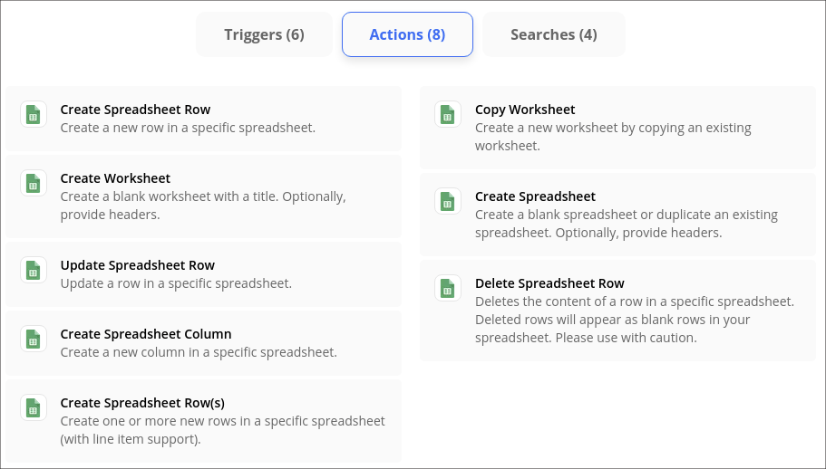Open the Searches (4) tab
Viewport: 826px width, 469px height.
(x=553, y=35)
